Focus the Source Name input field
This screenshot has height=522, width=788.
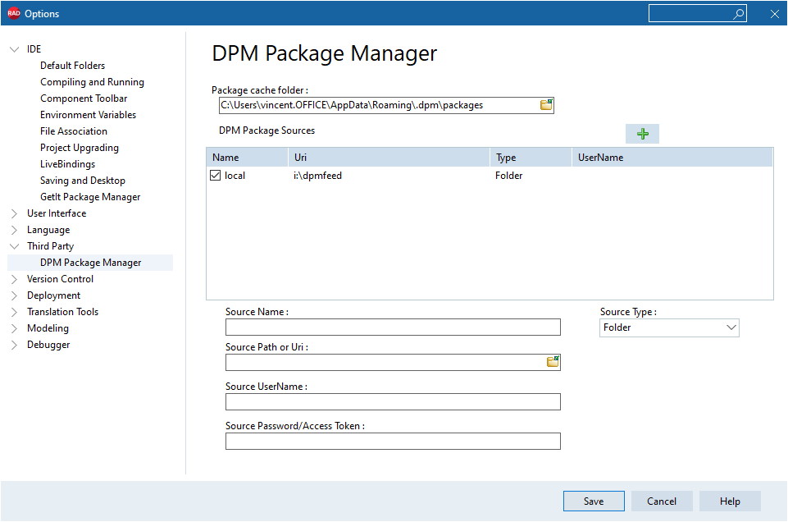point(393,327)
